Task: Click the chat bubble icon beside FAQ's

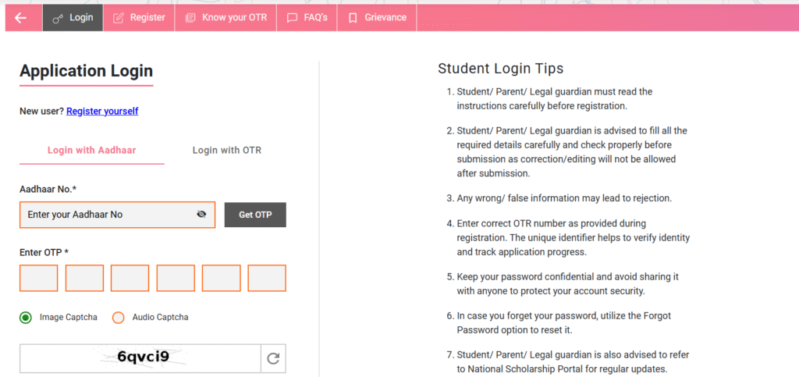Action: [292, 18]
